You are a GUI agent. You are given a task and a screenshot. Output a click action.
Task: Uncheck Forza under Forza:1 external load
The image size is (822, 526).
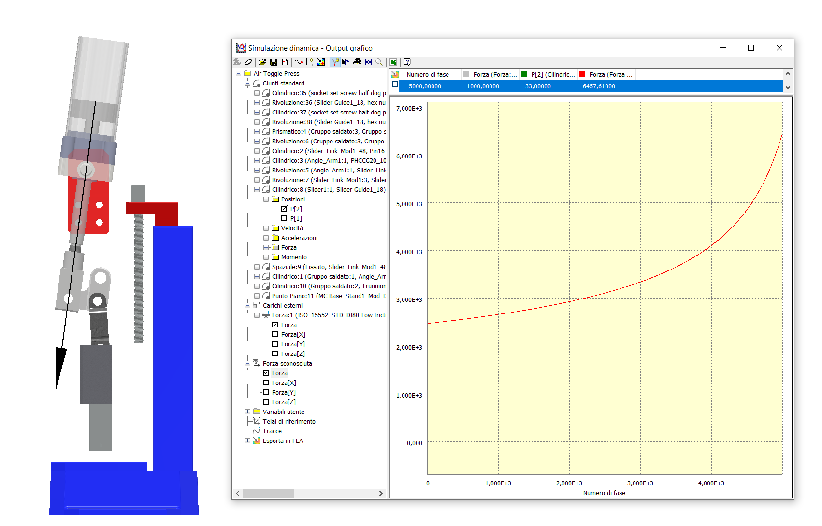tap(275, 325)
